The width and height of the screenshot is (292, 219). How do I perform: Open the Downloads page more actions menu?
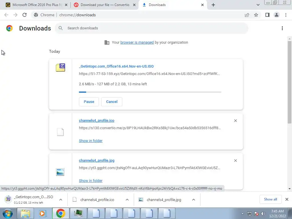[x=282, y=28]
